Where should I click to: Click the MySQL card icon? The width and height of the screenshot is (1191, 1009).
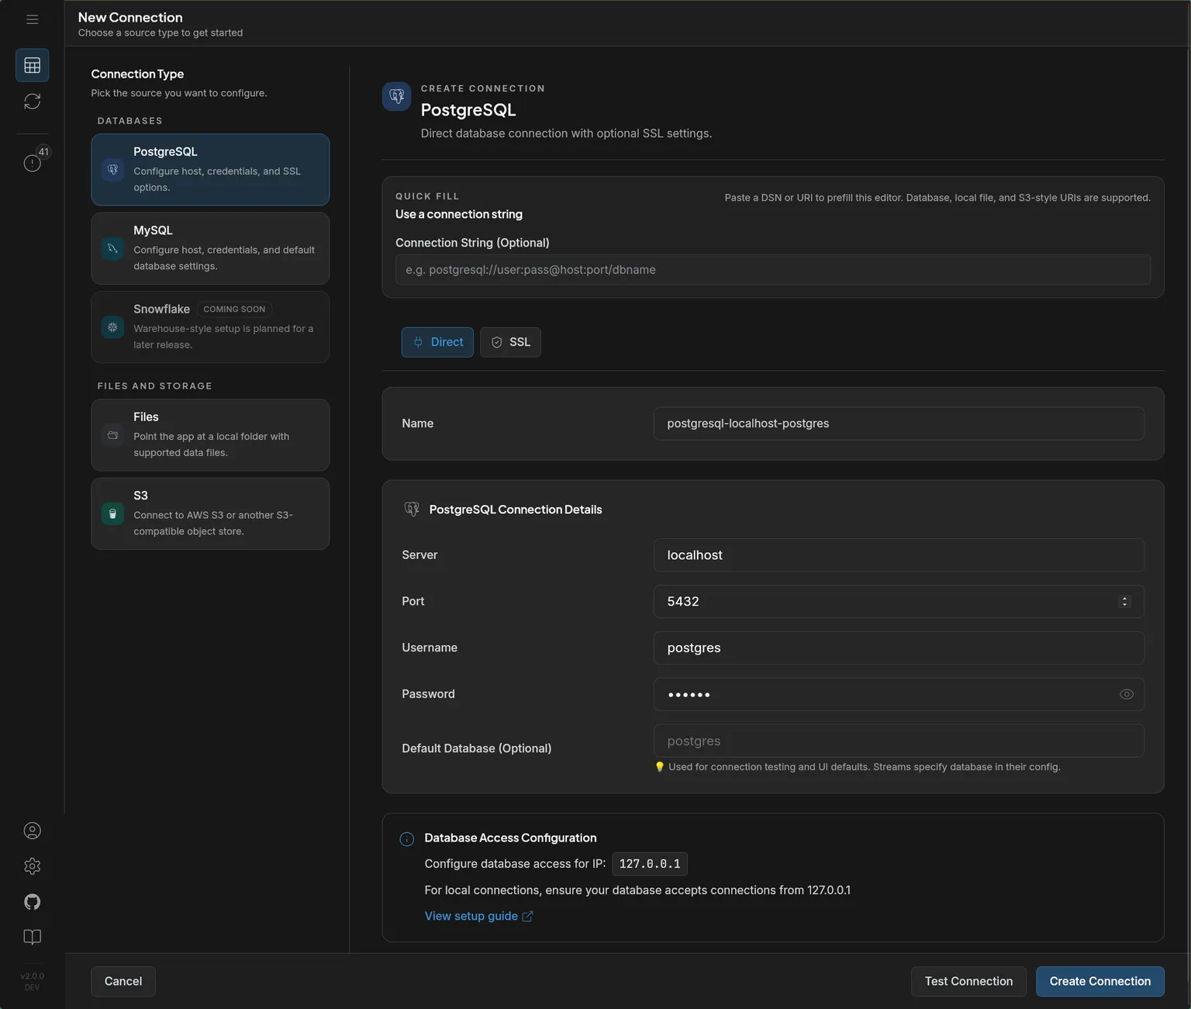pos(112,248)
